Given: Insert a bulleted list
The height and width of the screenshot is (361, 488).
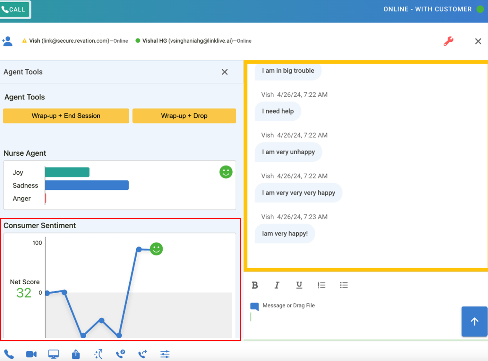Looking at the screenshot, I should point(344,285).
